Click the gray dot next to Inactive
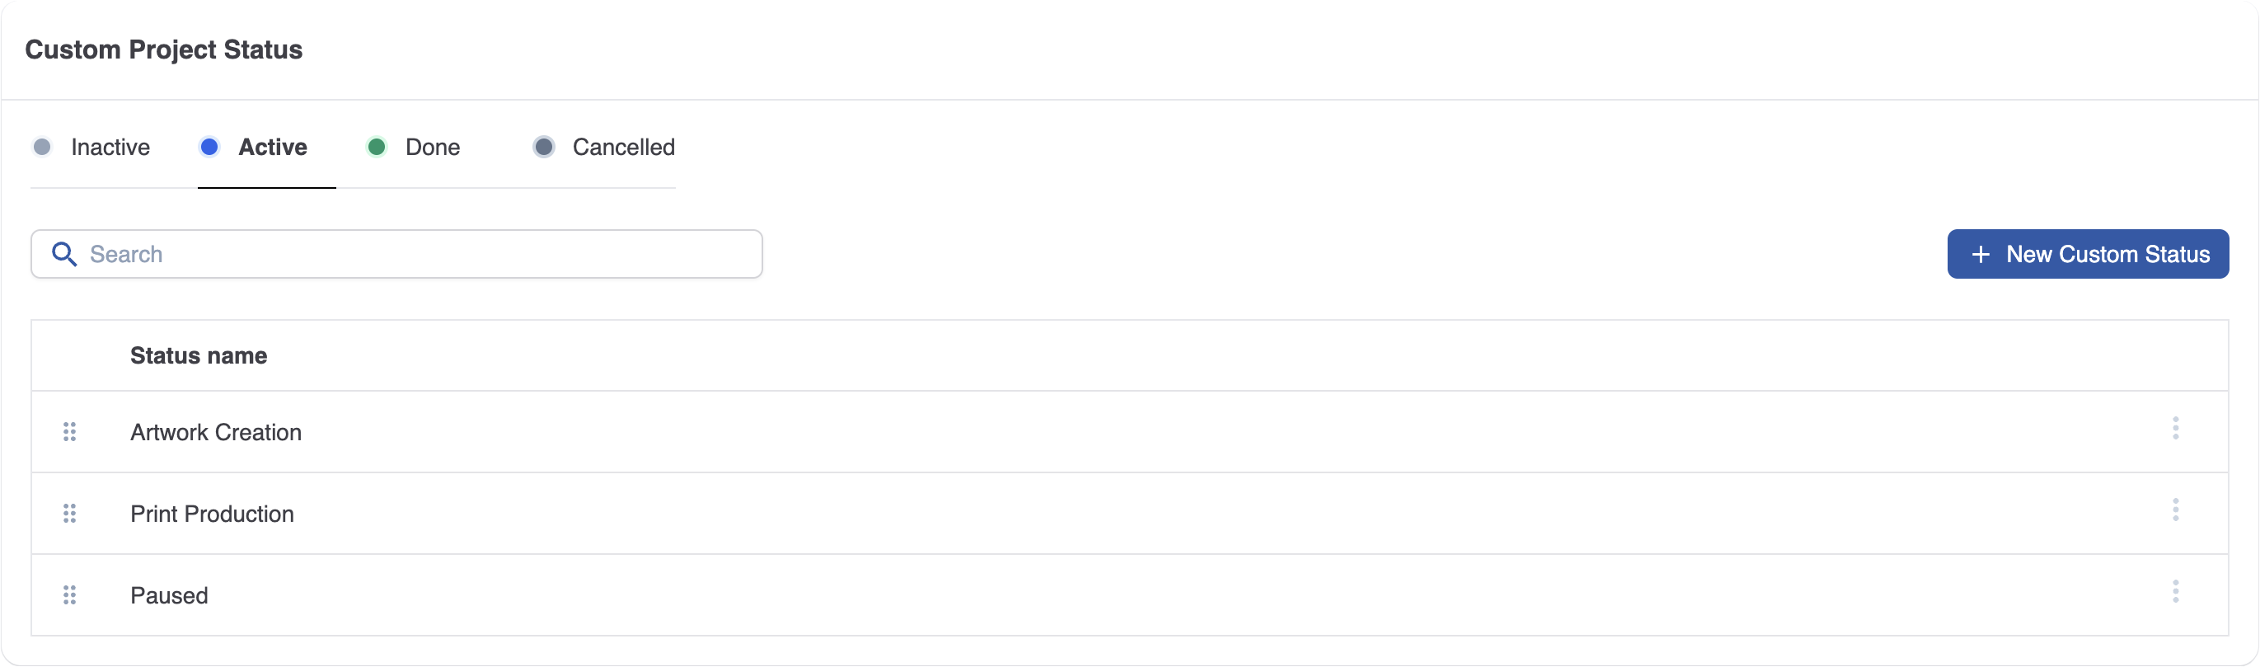The image size is (2260, 667). pyautogui.click(x=42, y=147)
